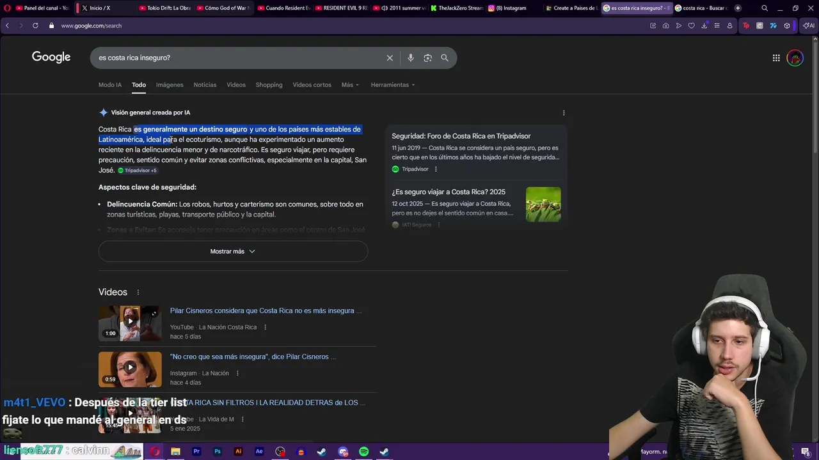
Task: Reload the current page
Action: pos(35,26)
